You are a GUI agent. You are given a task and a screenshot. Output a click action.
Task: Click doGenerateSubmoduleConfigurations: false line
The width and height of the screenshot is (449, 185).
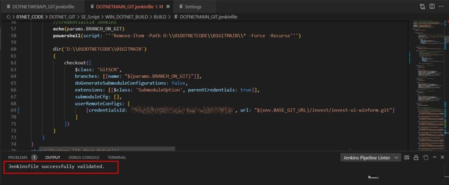point(132,83)
